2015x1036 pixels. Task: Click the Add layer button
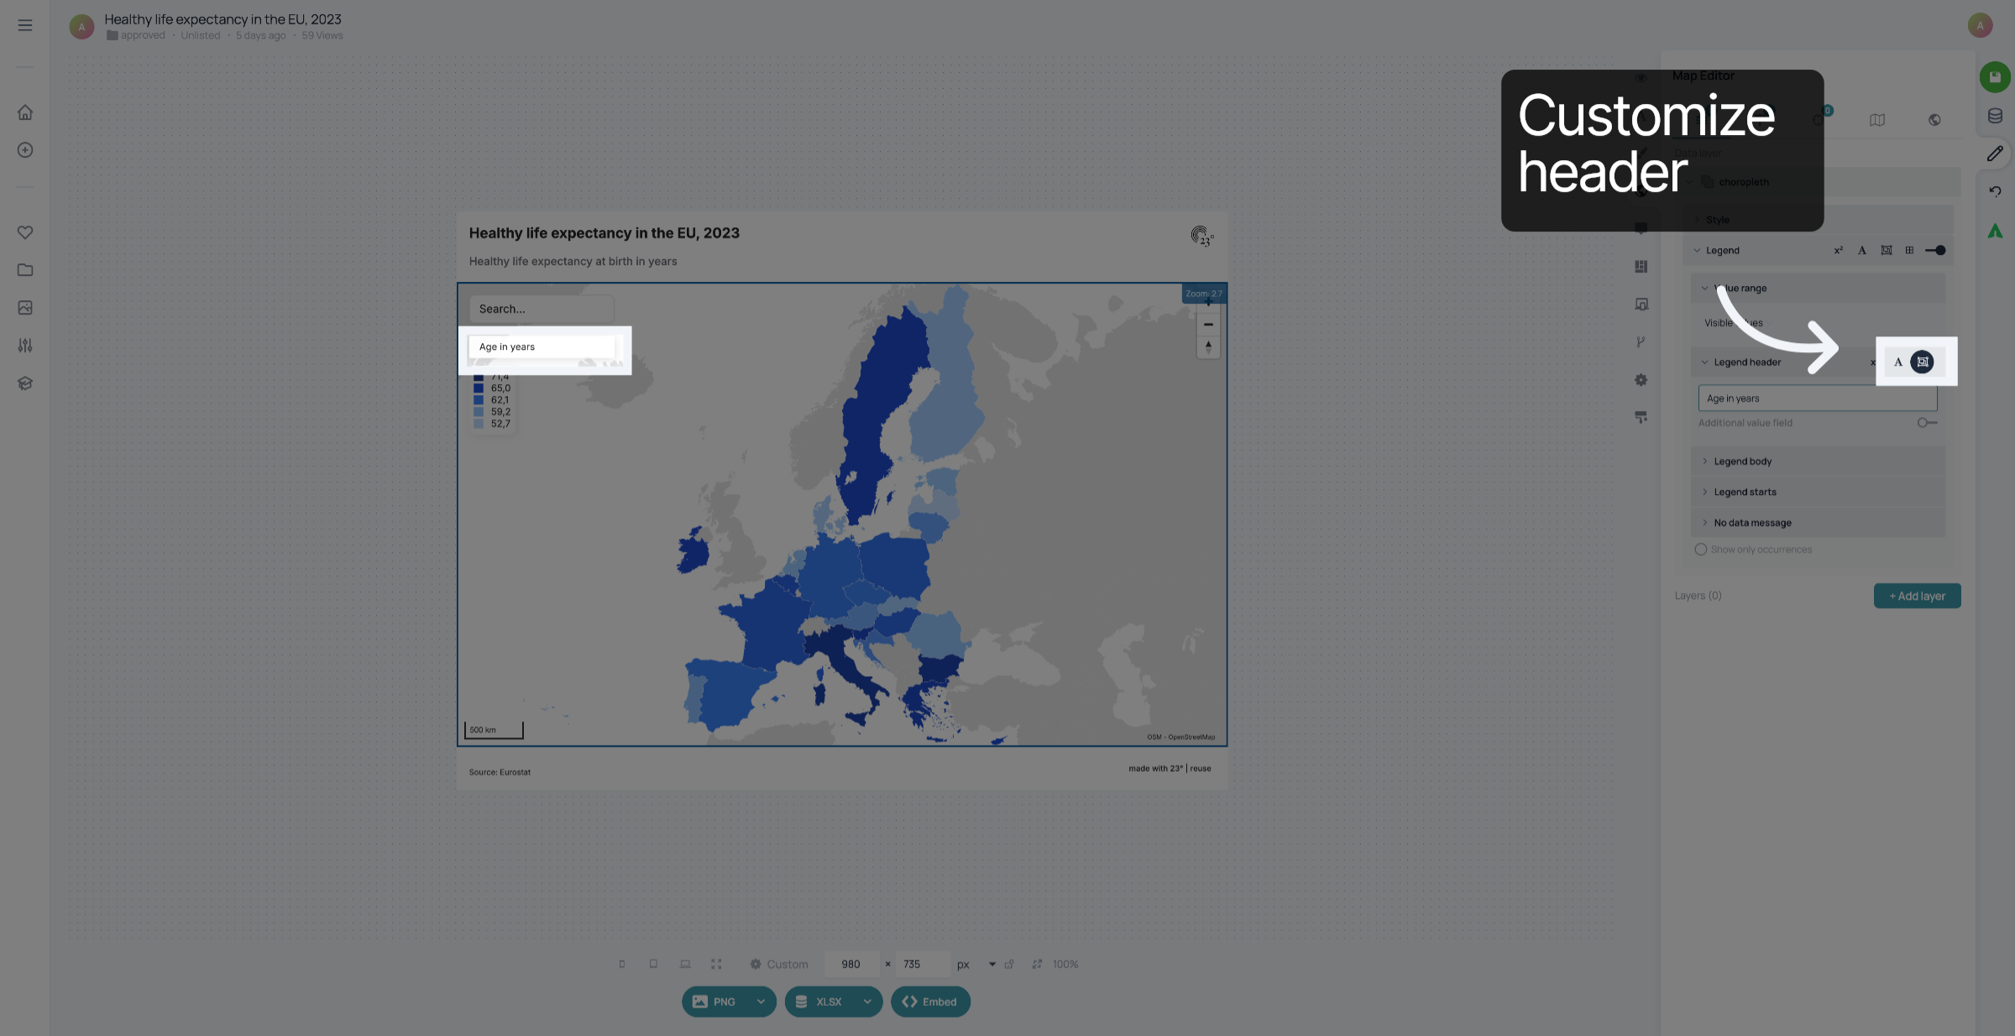coord(1918,596)
